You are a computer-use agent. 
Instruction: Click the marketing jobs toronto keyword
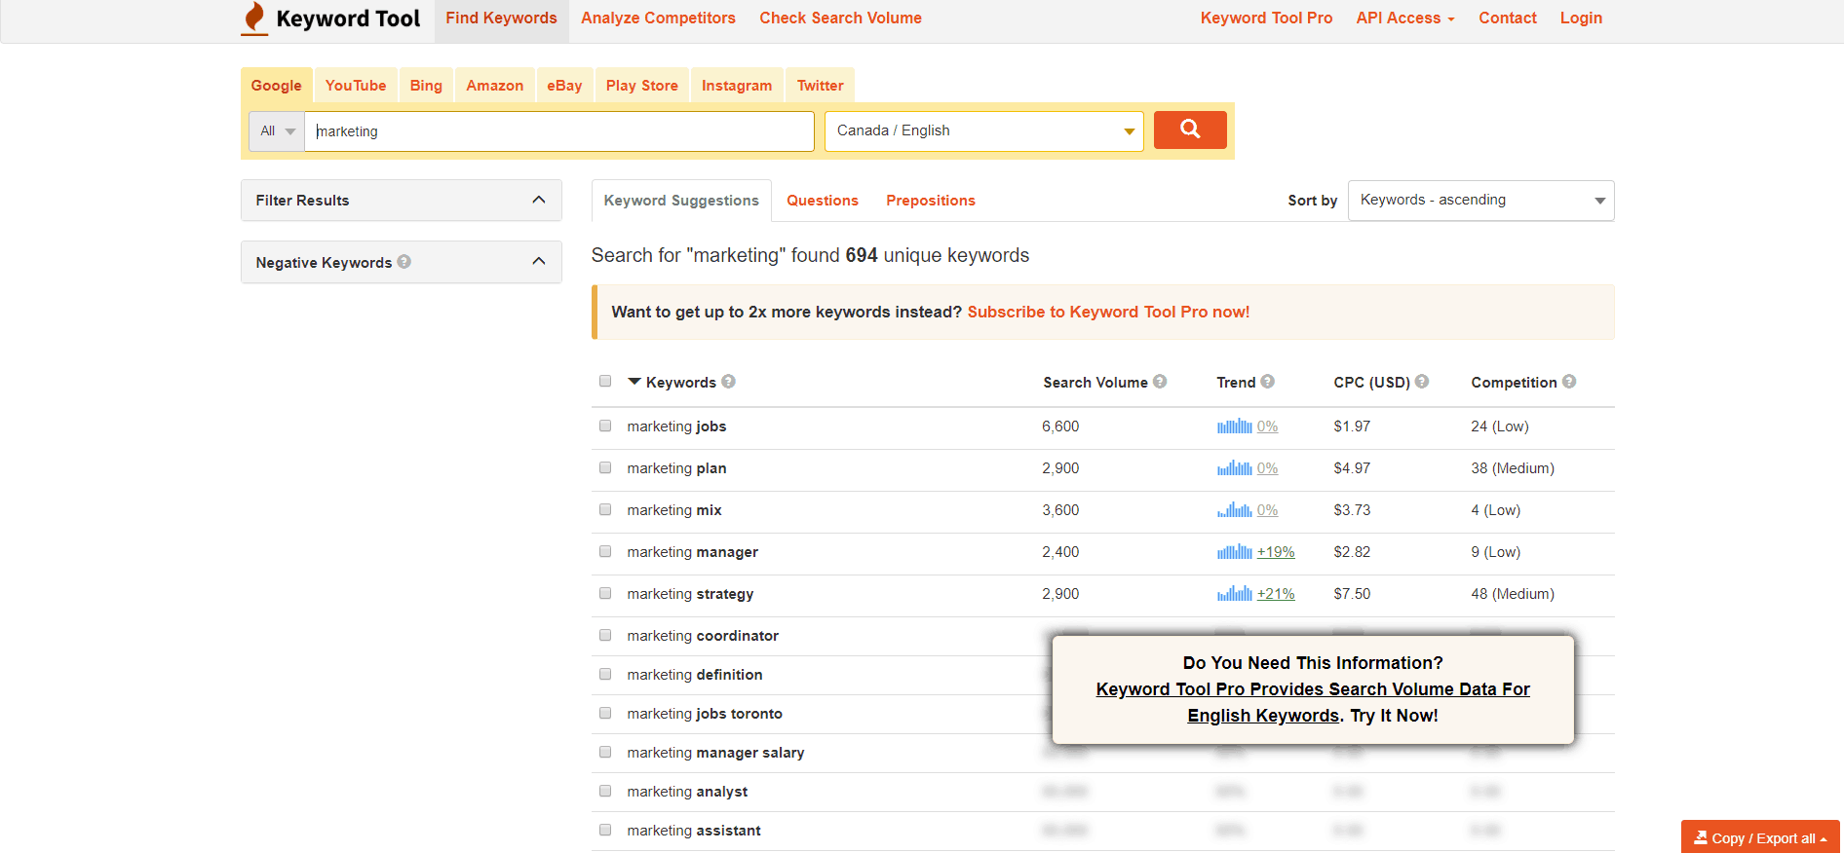point(705,714)
